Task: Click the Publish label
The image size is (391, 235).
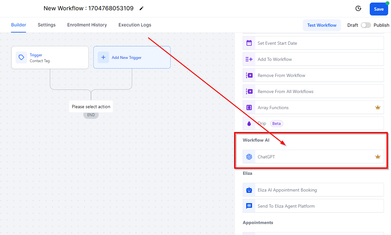Action: point(381,25)
